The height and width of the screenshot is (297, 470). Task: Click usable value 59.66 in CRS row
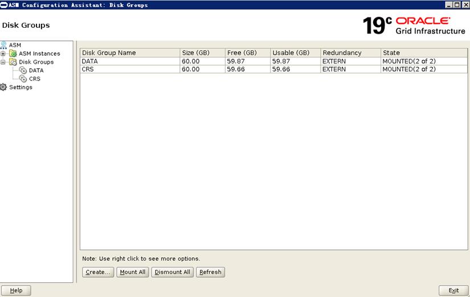tap(281, 69)
